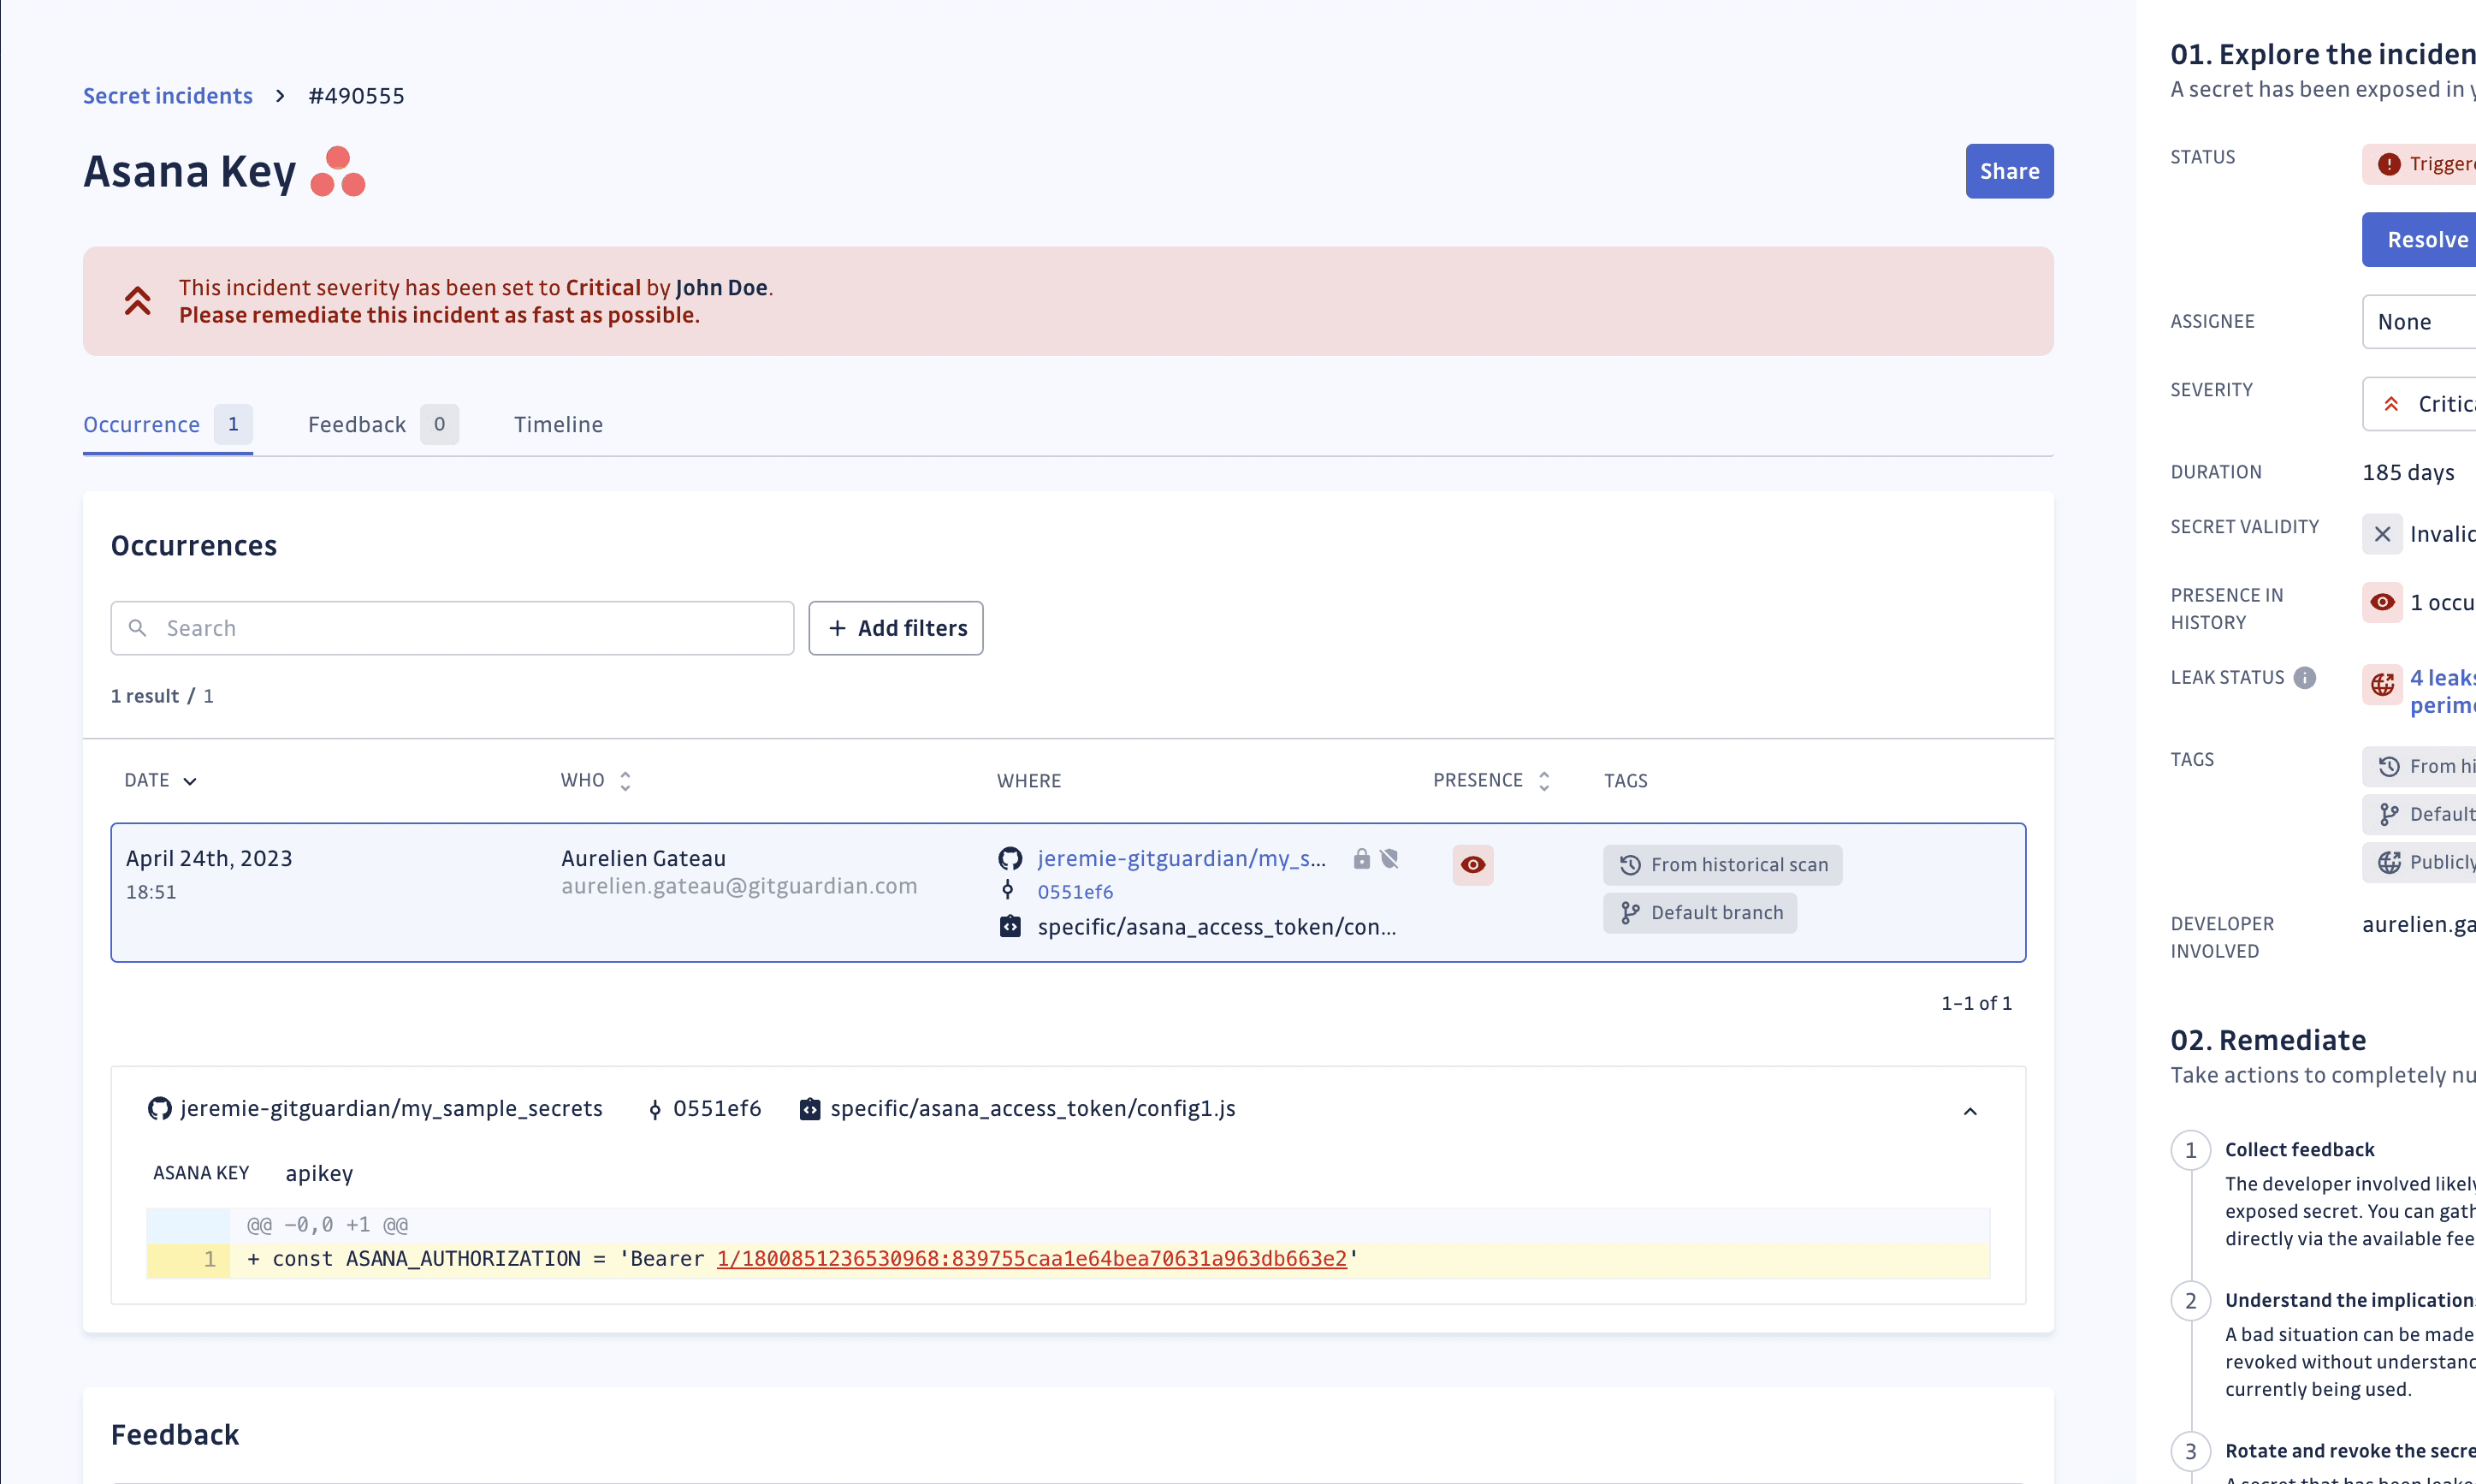Viewport: 2476px width, 1484px height.
Task: Click the default branch git icon in presence tags
Action: [x=1628, y=911]
